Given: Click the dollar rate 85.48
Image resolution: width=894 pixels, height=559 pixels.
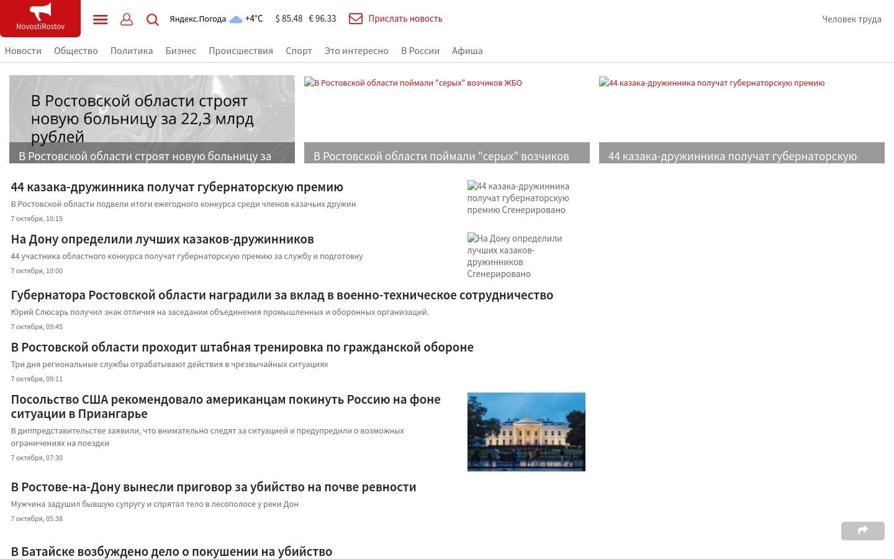Looking at the screenshot, I should coord(289,19).
